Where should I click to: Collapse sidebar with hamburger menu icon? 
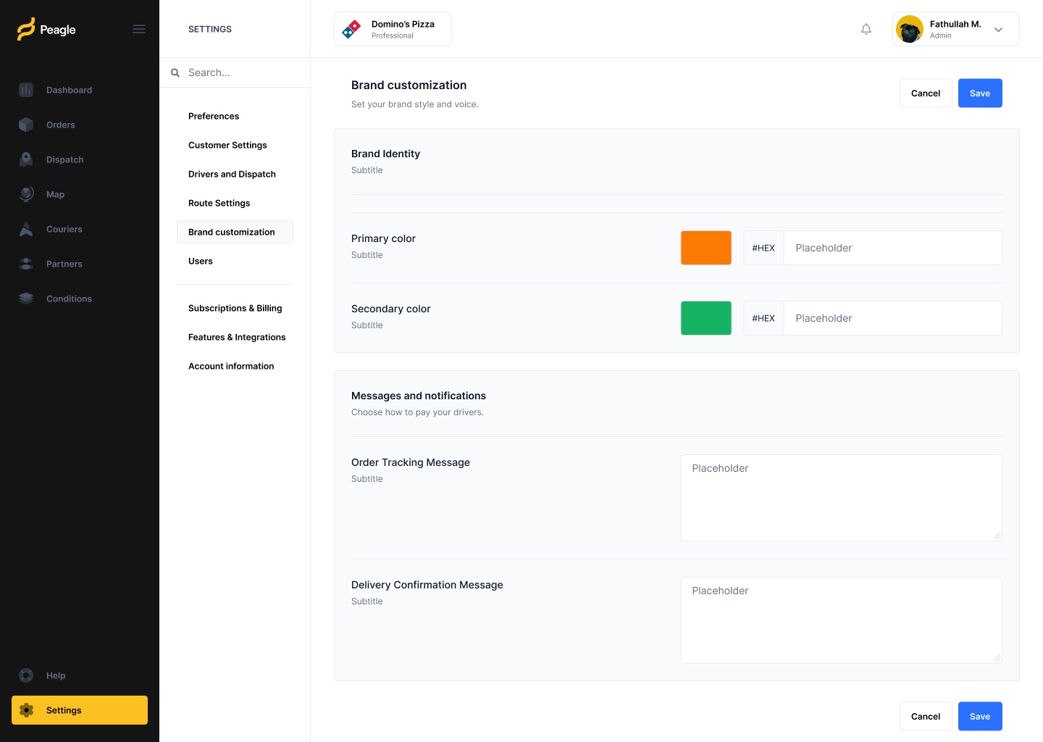(139, 29)
